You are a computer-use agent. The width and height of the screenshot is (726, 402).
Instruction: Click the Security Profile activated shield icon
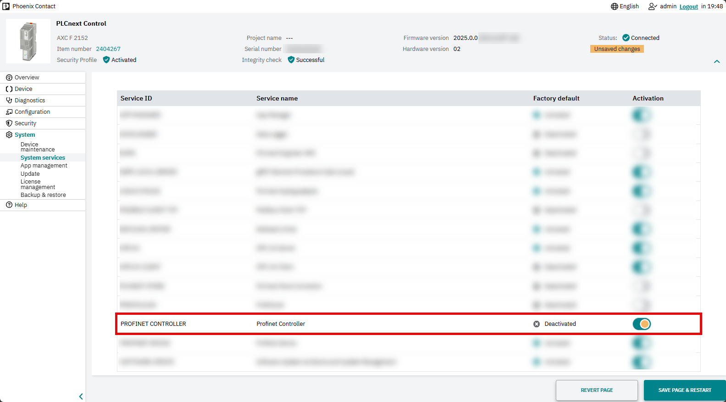106,60
